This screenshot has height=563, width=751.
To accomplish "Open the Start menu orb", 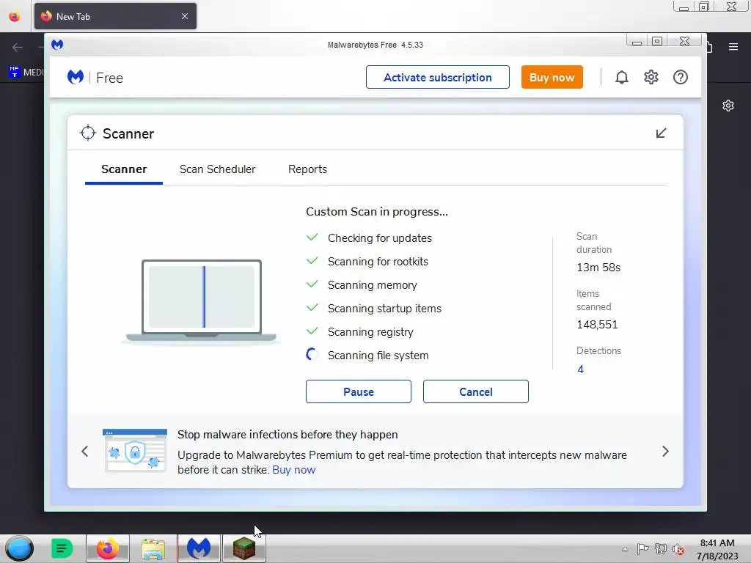I will [x=19, y=548].
